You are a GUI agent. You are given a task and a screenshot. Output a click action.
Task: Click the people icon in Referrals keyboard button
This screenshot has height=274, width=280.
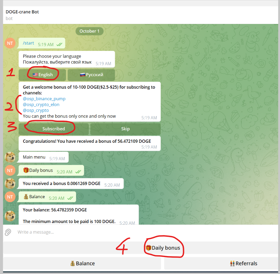(x=232, y=263)
